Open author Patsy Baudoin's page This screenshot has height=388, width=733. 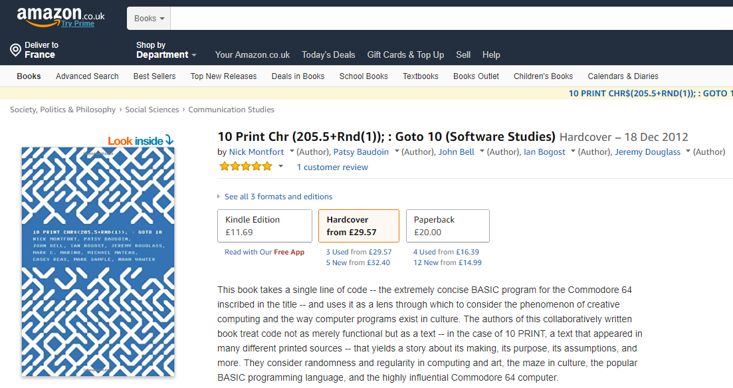pyautogui.click(x=361, y=152)
